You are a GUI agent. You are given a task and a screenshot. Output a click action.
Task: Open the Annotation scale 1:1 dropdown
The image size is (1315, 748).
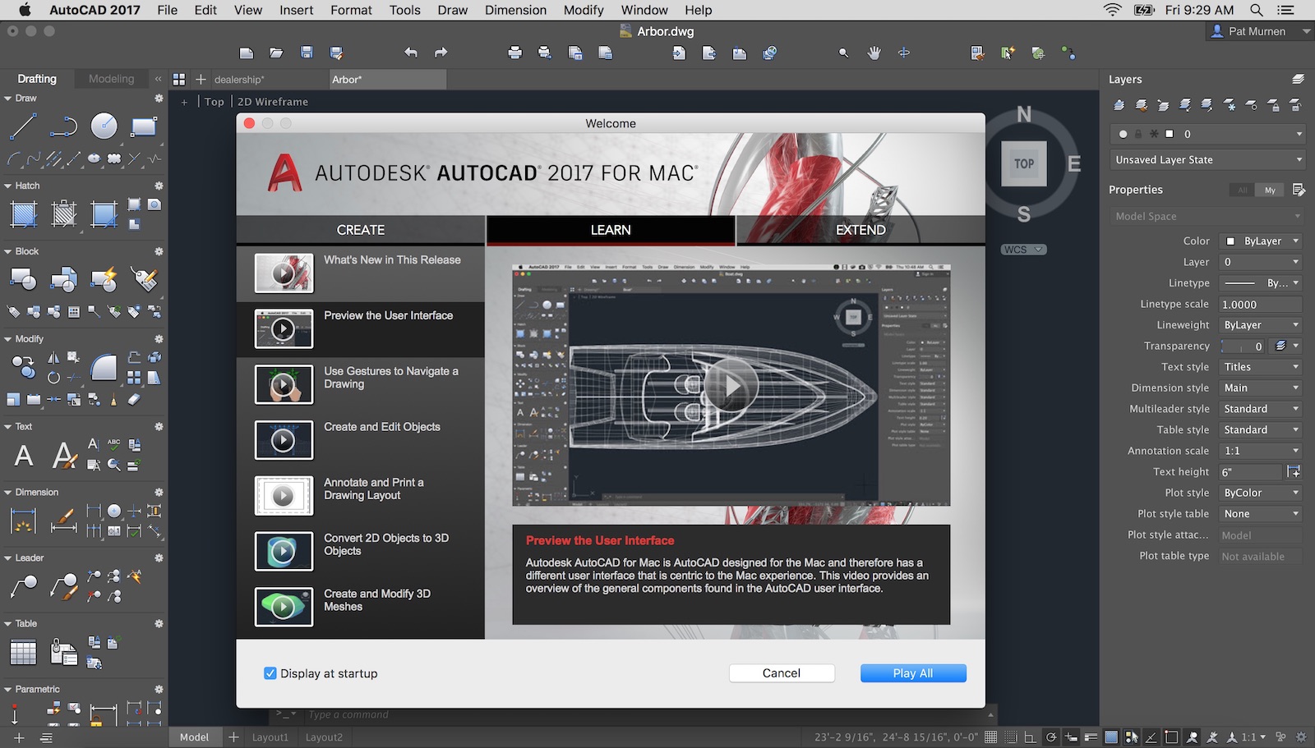click(x=1261, y=451)
